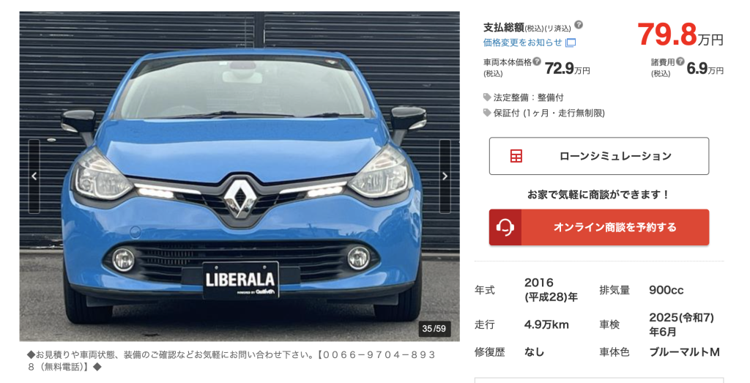The width and height of the screenshot is (750, 383).
Task: Click the 79.8万円 total price
Action: tap(680, 34)
